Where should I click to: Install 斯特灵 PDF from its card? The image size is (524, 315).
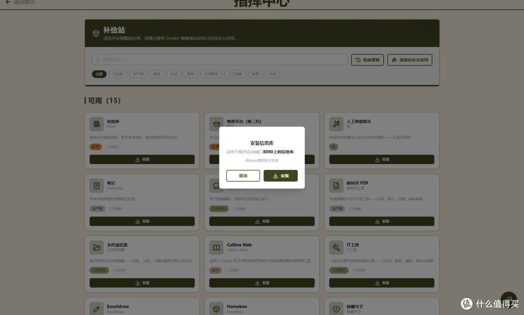382,221
